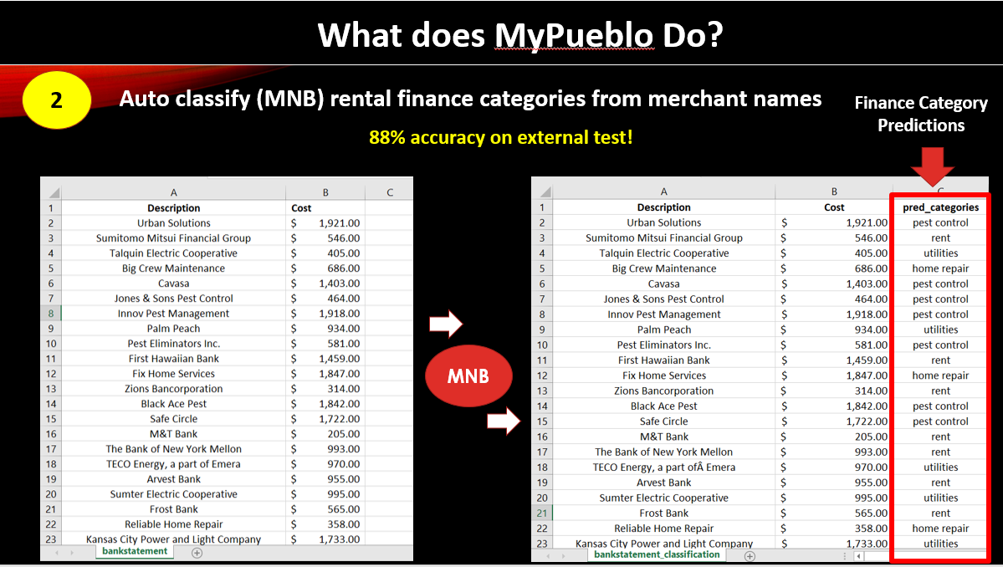Image resolution: width=1003 pixels, height=567 pixels.
Task: Select Big Crew Maintenance in bankstatement sheet
Action: point(173,268)
